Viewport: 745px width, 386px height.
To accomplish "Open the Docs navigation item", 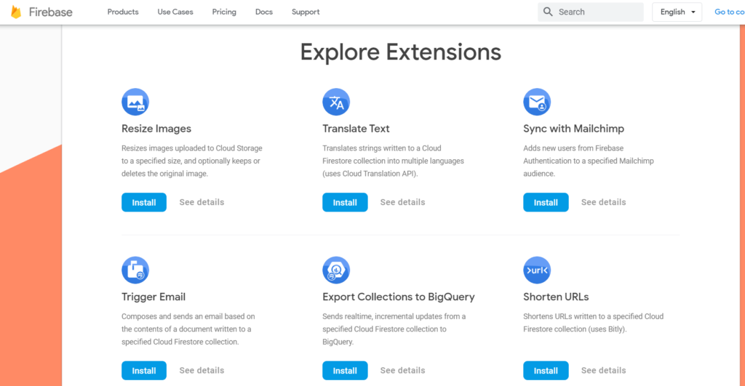I will 263,12.
